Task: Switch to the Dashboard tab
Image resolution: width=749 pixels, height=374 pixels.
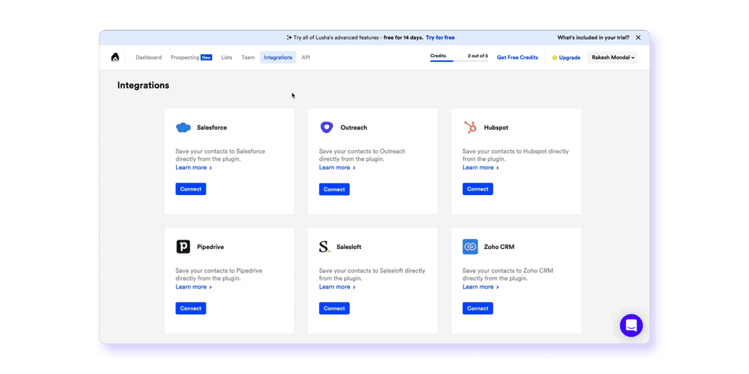Action: click(148, 57)
